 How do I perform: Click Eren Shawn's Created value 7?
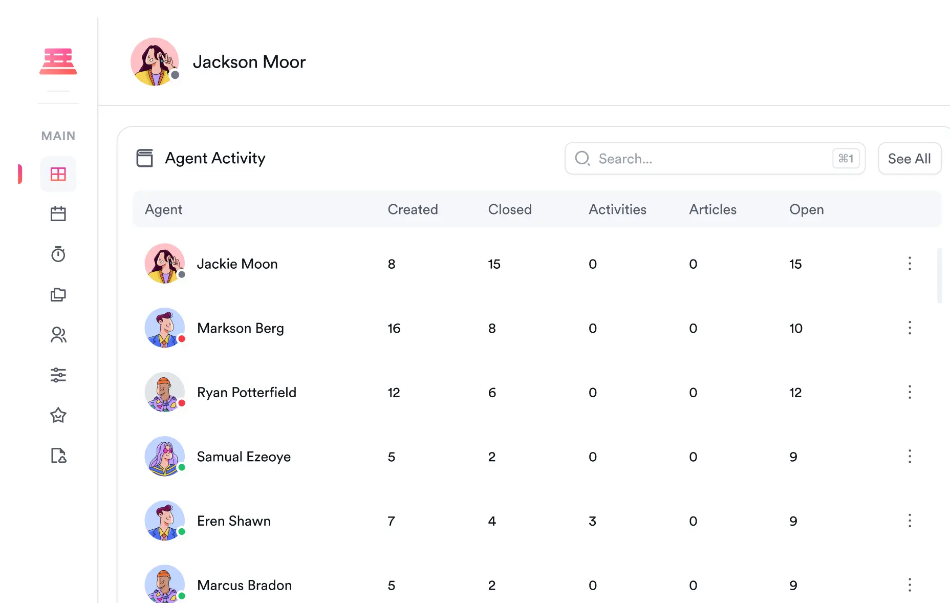tap(391, 521)
